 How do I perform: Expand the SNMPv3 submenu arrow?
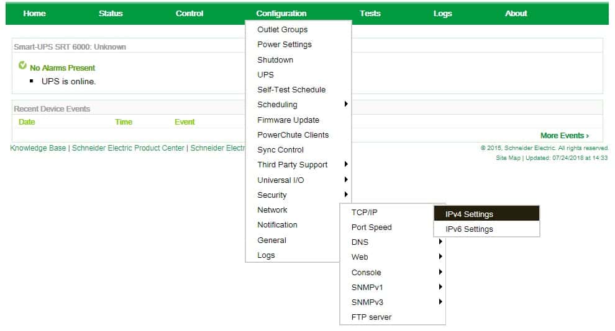coord(440,302)
